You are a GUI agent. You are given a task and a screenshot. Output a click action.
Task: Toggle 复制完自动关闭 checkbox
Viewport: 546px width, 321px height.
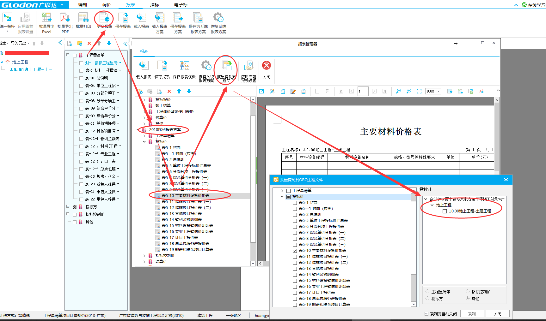pyautogui.click(x=426, y=314)
